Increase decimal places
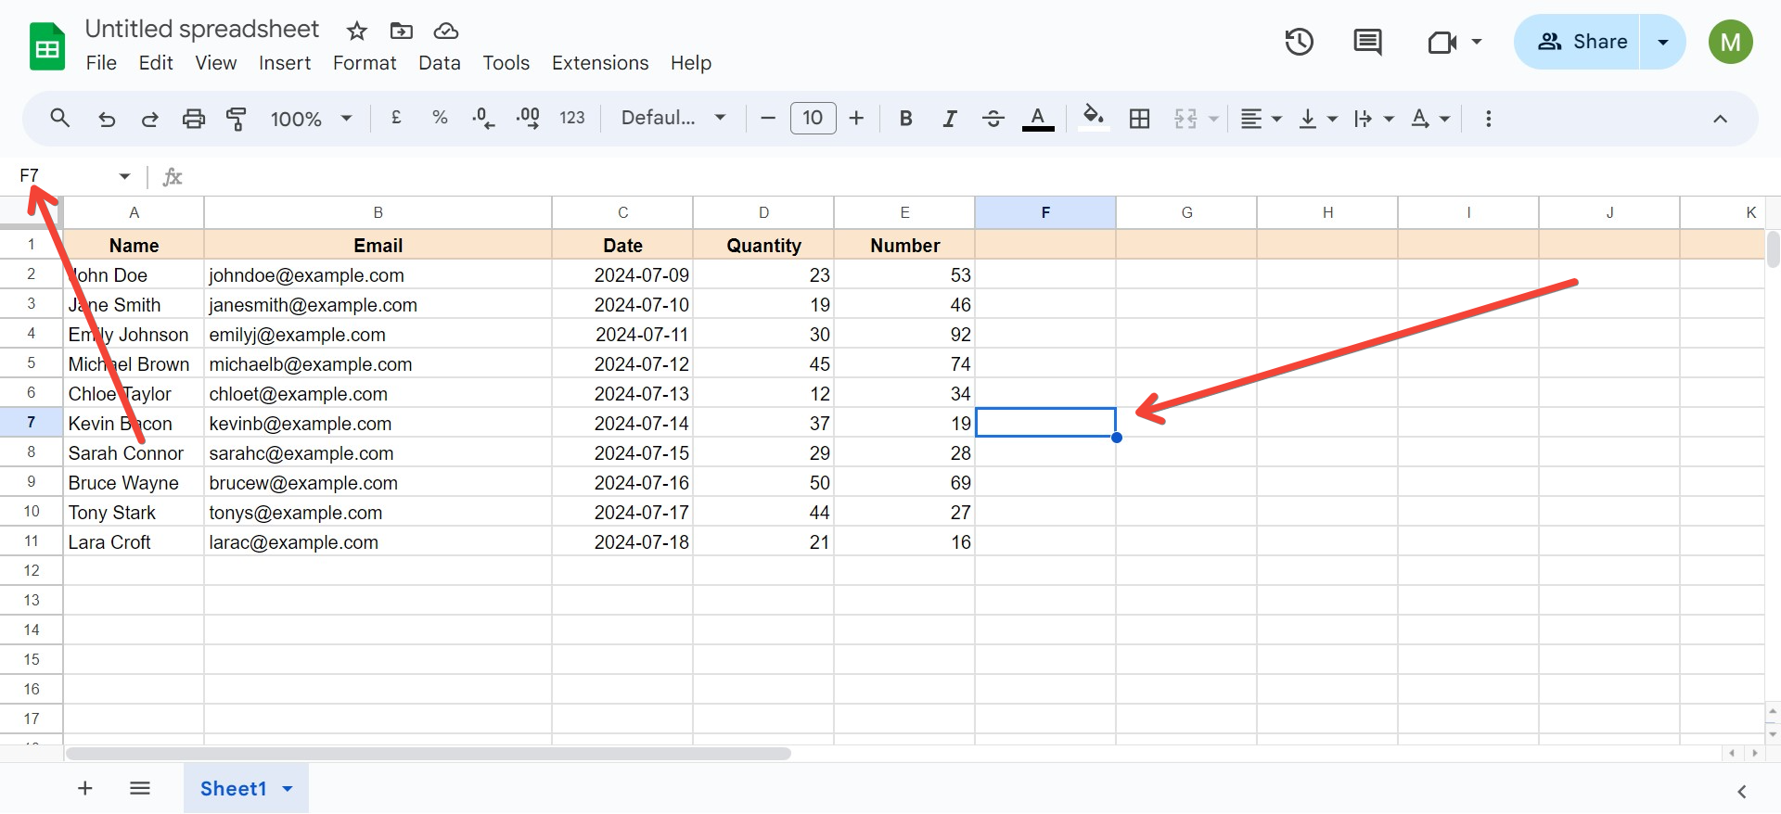 [x=528, y=118]
